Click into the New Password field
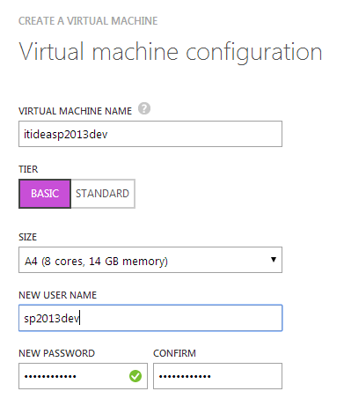 click(83, 376)
